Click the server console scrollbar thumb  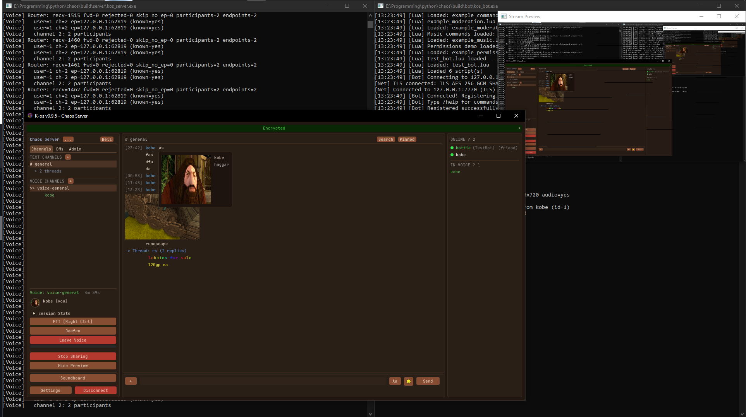click(370, 24)
